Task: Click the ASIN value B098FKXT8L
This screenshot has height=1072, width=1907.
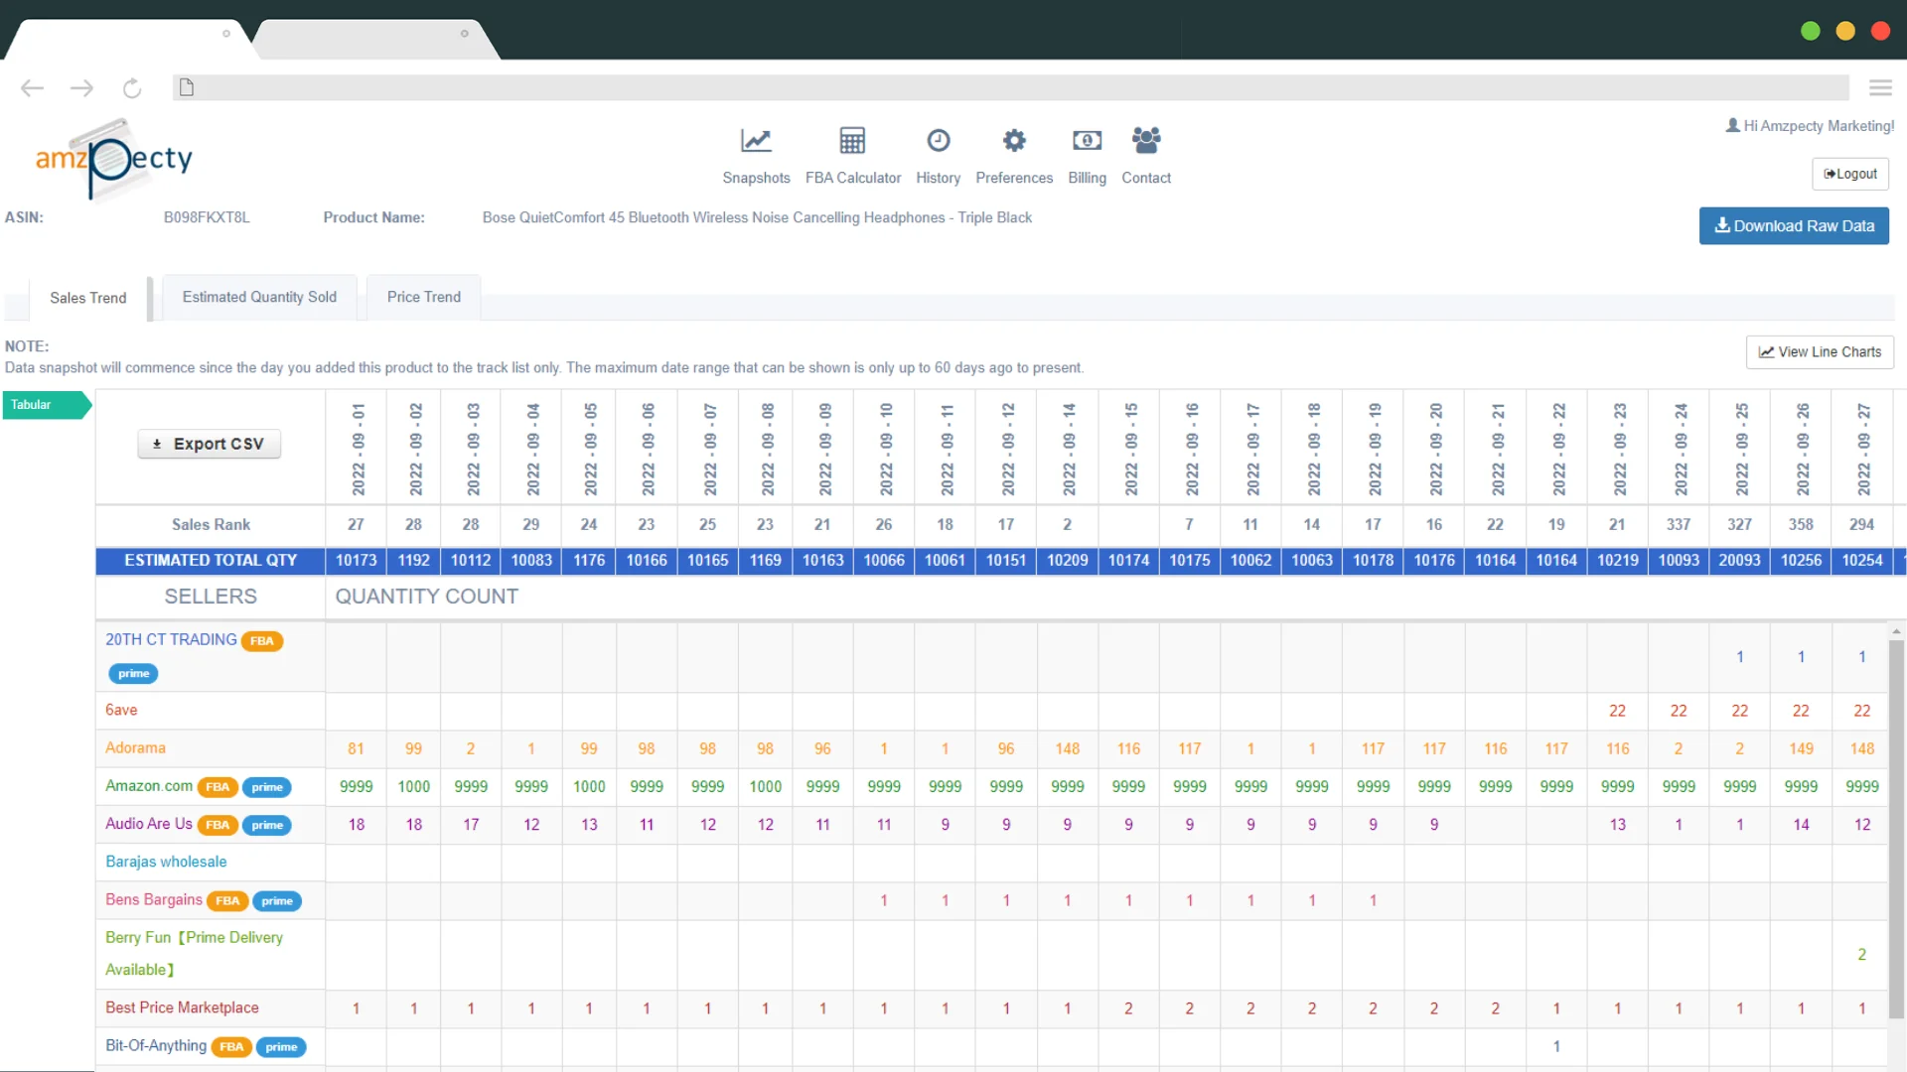Action: click(206, 217)
